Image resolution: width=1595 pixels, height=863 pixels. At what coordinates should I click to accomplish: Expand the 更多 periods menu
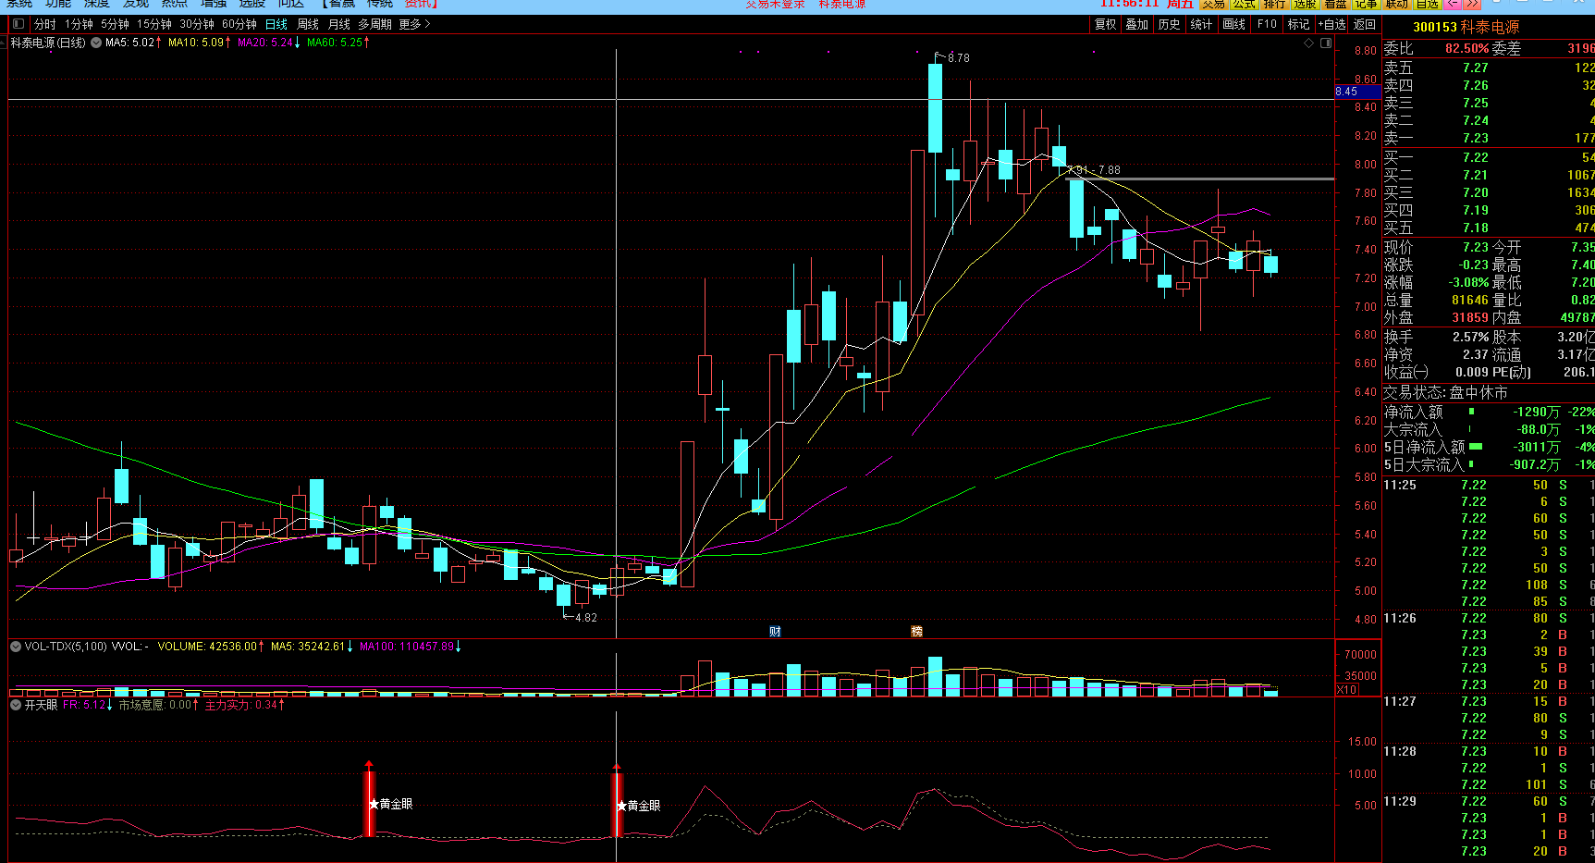pos(414,24)
